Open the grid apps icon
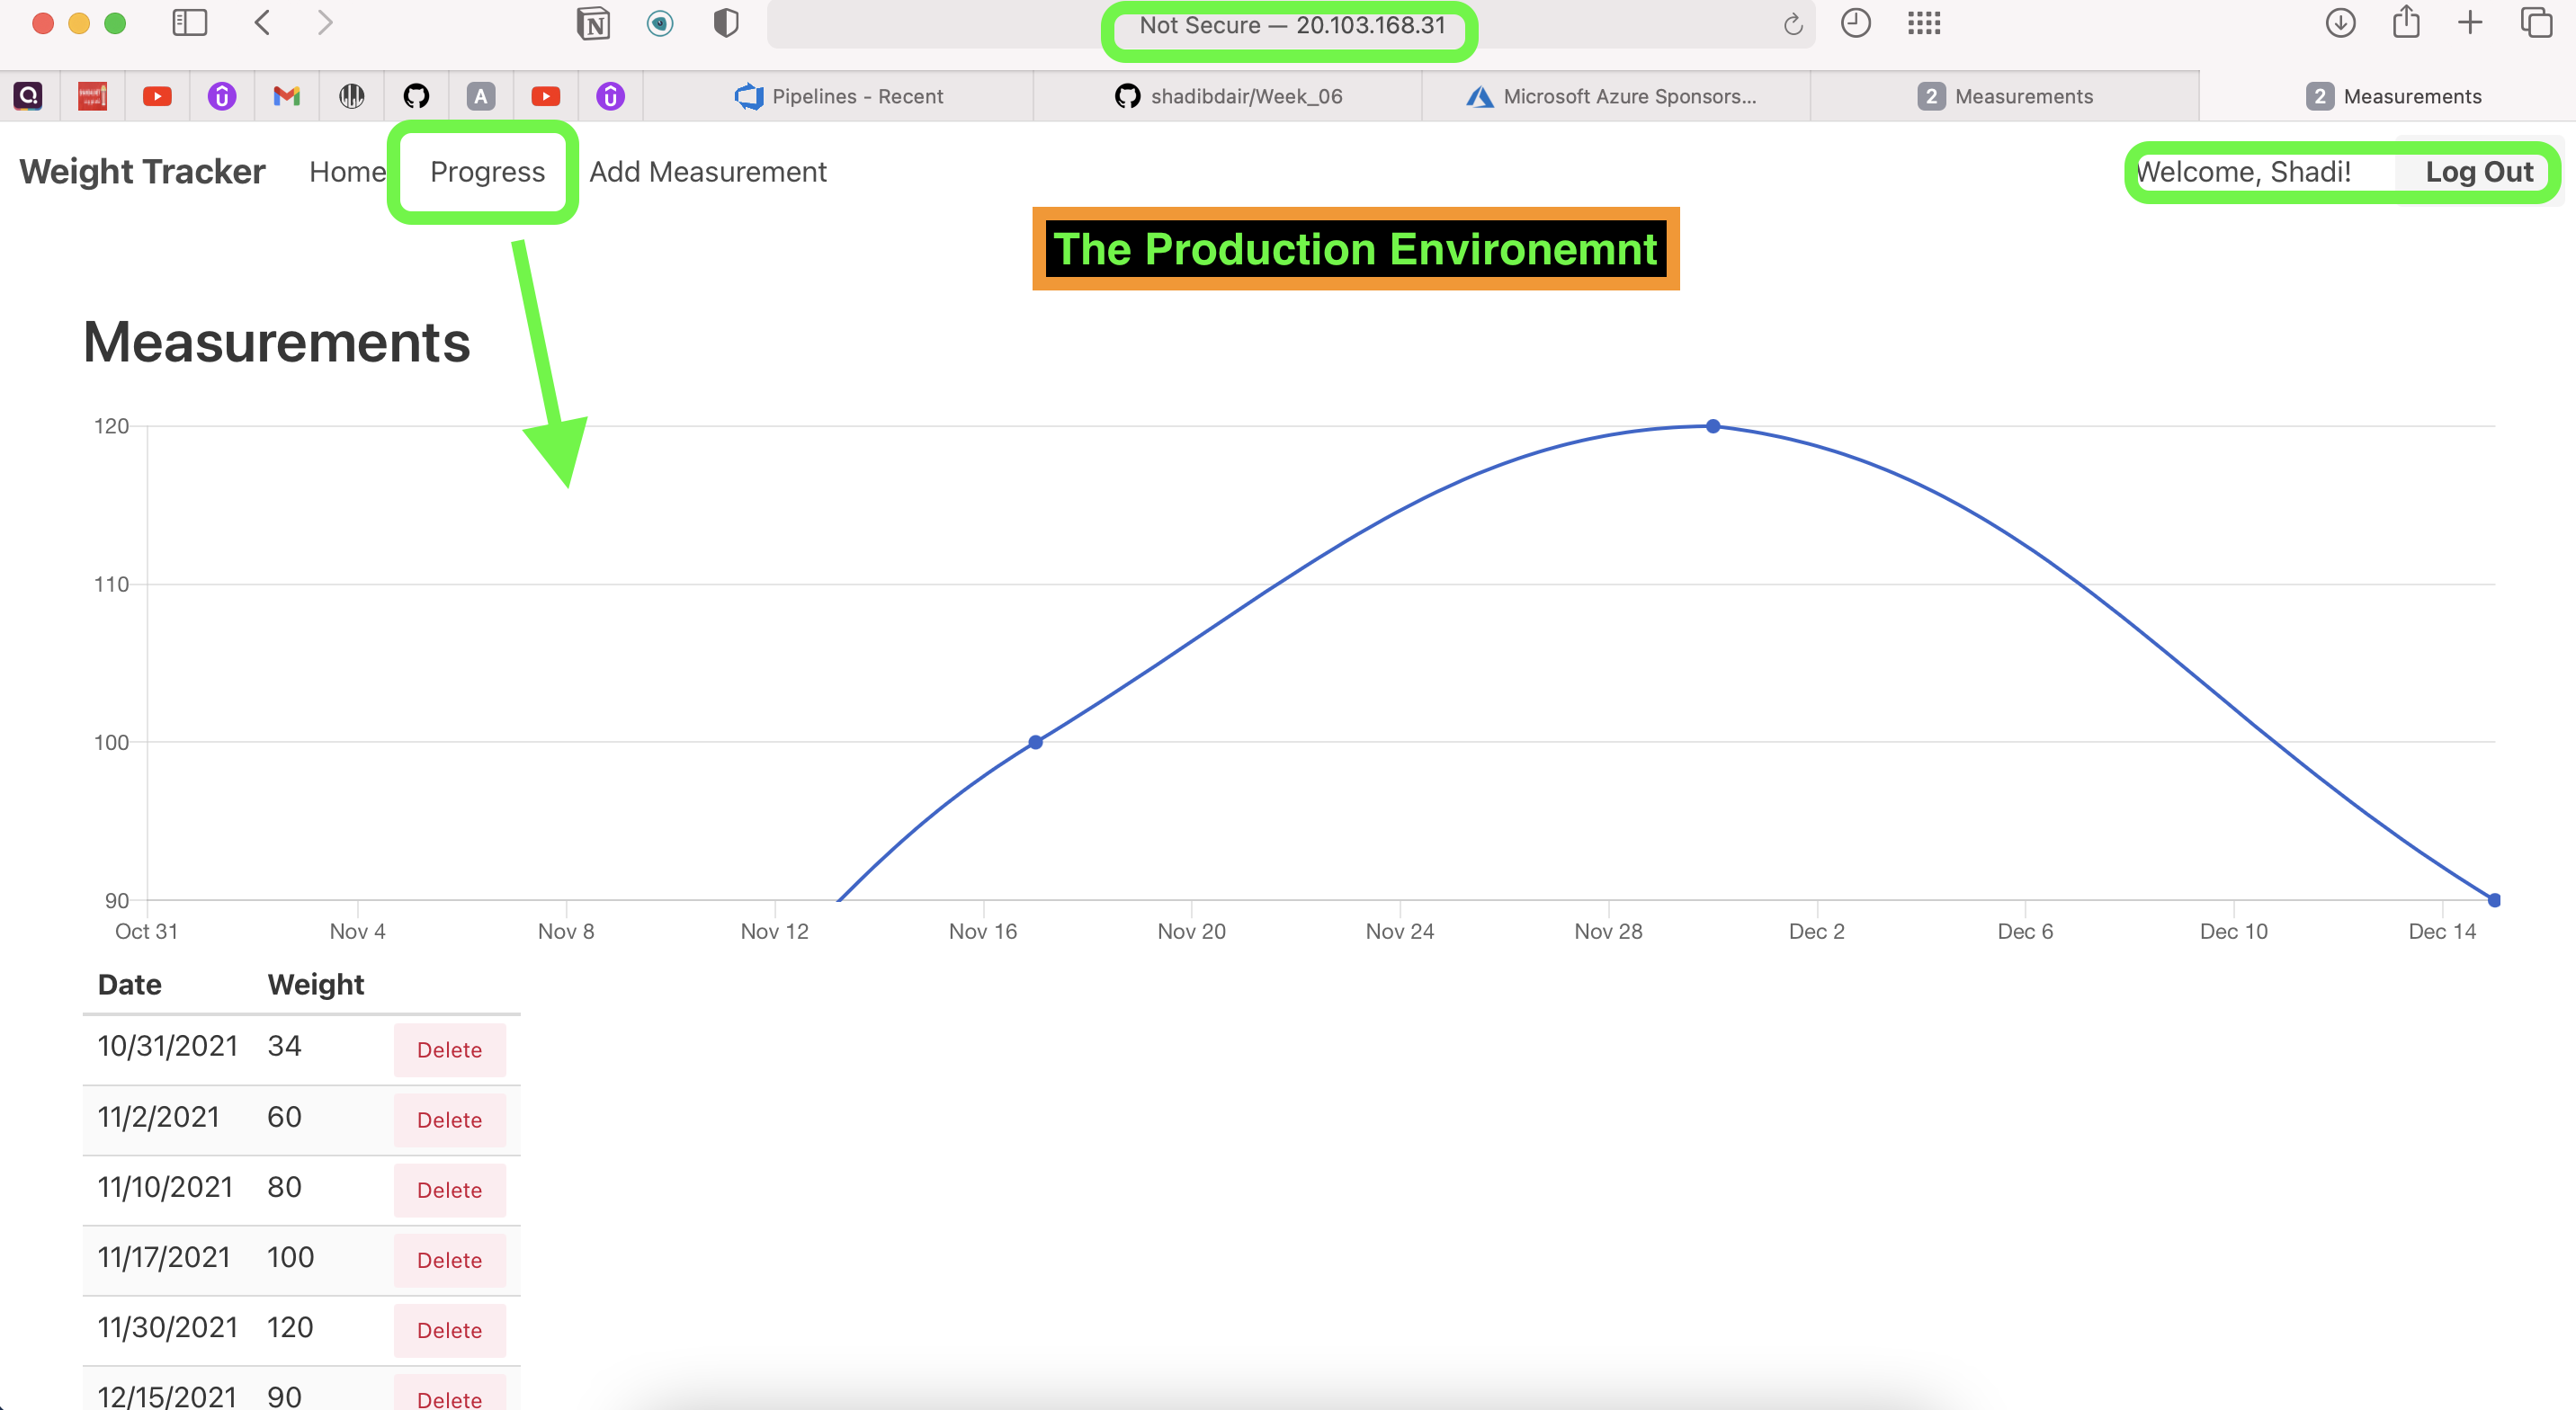The height and width of the screenshot is (1410, 2576). click(1923, 23)
